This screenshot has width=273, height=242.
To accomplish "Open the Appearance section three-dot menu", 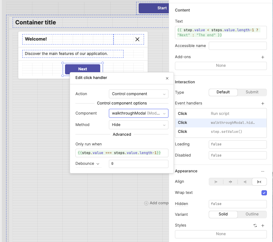I will click(x=263, y=171).
